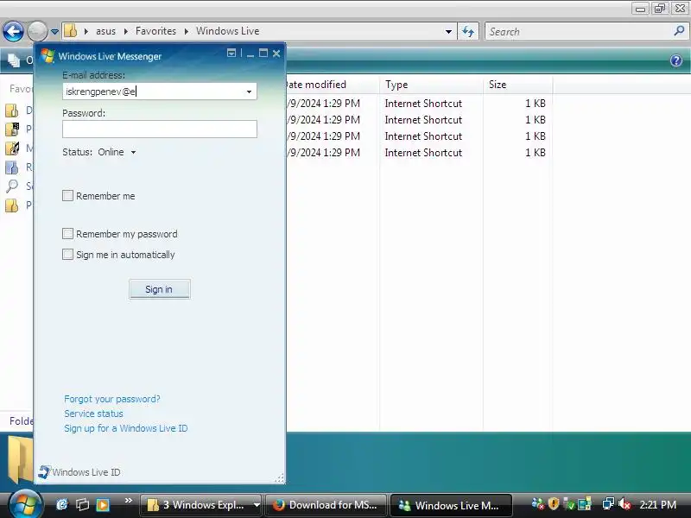Click the Windows Live ID logo
The width and height of the screenshot is (691, 518).
click(44, 471)
